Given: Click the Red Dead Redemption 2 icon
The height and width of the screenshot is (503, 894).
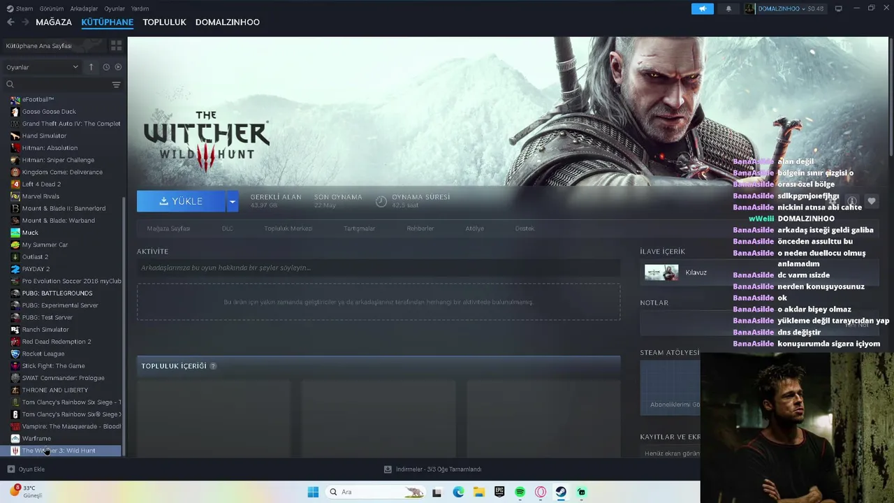Looking at the screenshot, I should tap(15, 342).
